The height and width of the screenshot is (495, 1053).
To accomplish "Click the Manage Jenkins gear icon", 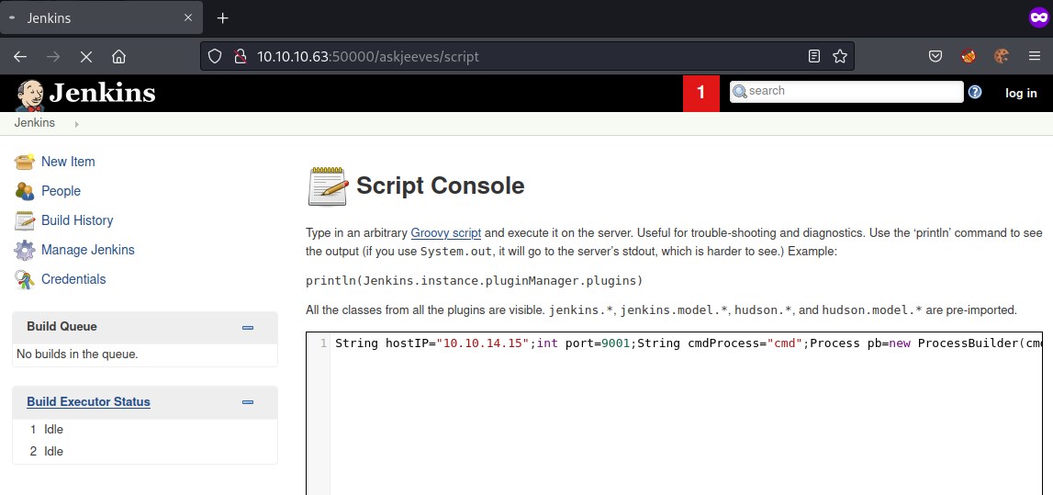I will pyautogui.click(x=25, y=250).
